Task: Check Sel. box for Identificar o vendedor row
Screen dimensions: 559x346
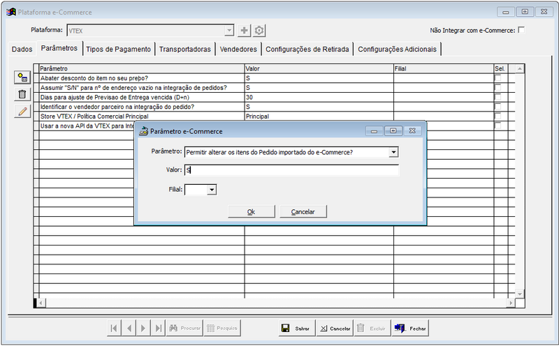Action: click(498, 107)
